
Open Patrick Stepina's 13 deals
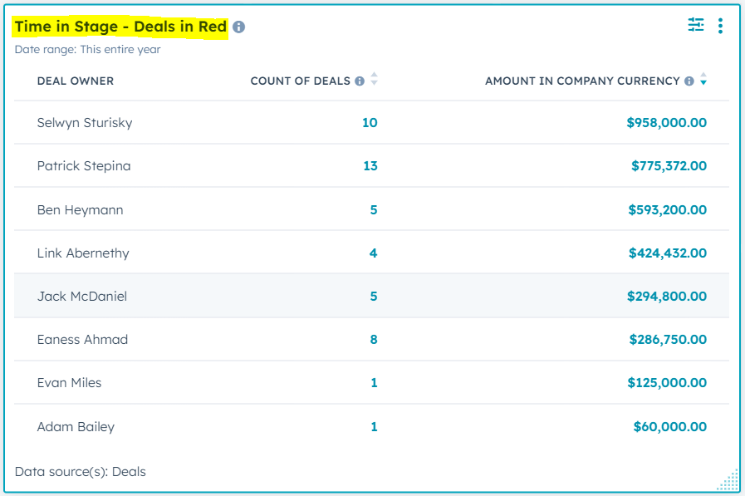pos(370,166)
